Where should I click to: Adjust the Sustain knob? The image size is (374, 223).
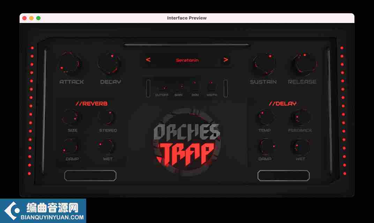[x=264, y=64]
